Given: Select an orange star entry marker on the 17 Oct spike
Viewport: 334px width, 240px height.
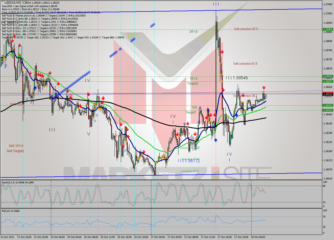Looking at the screenshot, I should [x=220, y=63].
